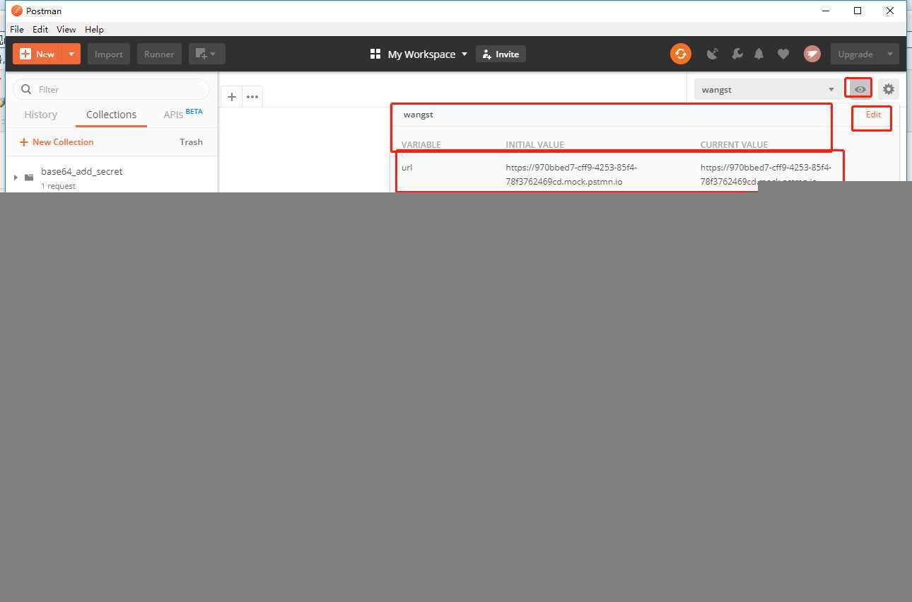Click the New Collection link
912x602 pixels.
point(57,141)
